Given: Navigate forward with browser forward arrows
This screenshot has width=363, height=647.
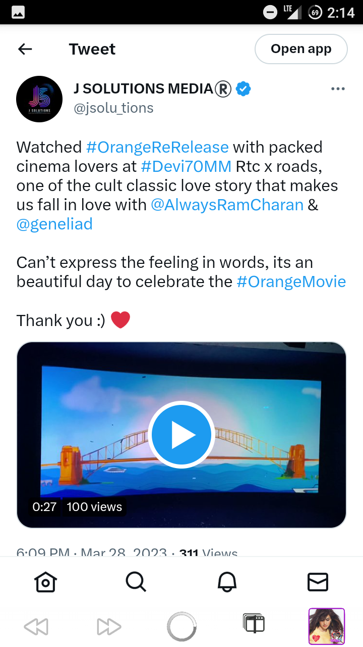Looking at the screenshot, I should (109, 627).
